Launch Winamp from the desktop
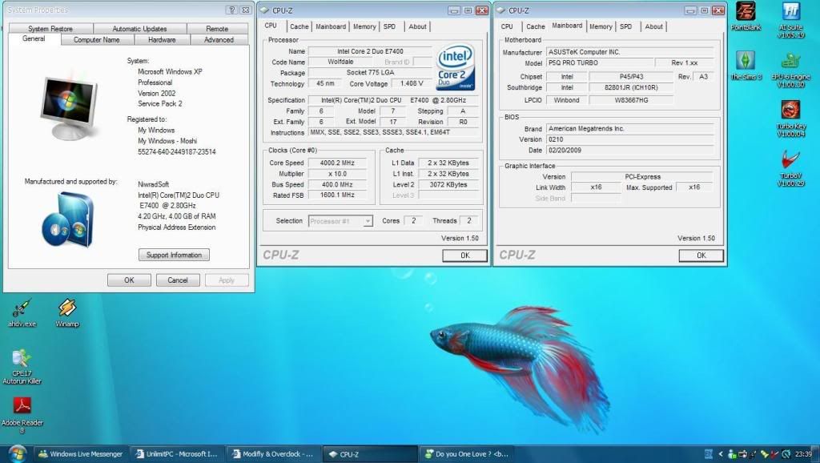This screenshot has height=463, width=820. 67,308
